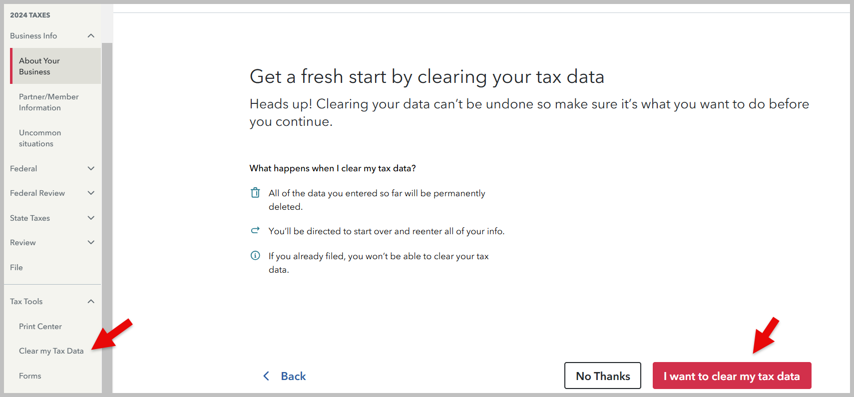Image resolution: width=854 pixels, height=397 pixels.
Task: Select Clear my Tax Data in sidebar
Action: point(51,351)
